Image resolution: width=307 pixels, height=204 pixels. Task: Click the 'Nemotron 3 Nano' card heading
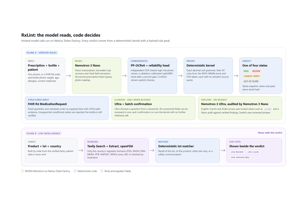point(88,65)
